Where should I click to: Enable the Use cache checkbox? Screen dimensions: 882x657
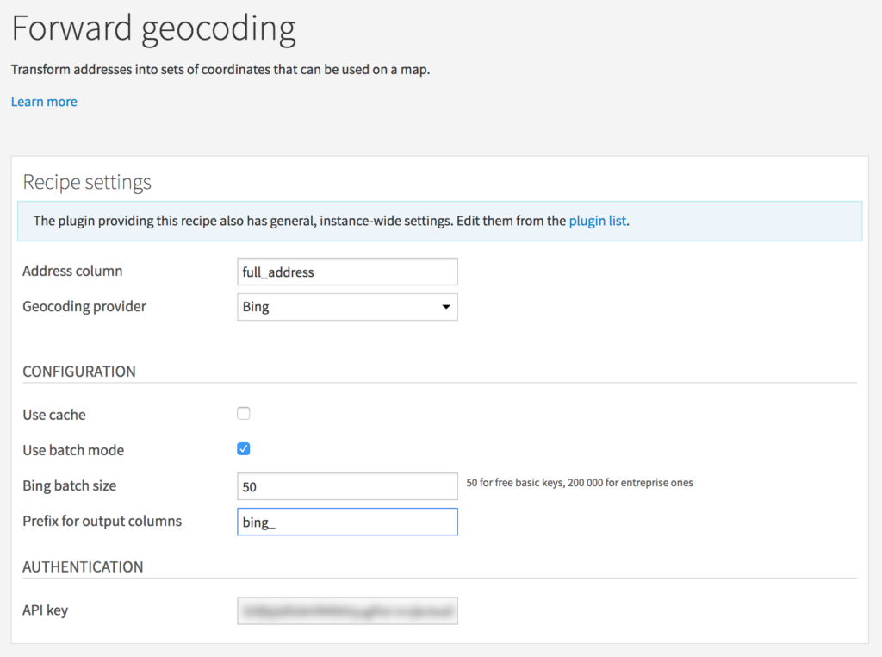tap(244, 413)
